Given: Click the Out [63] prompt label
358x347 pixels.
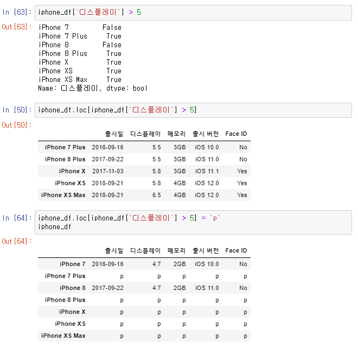Looking at the screenshot, I should pos(17,27).
